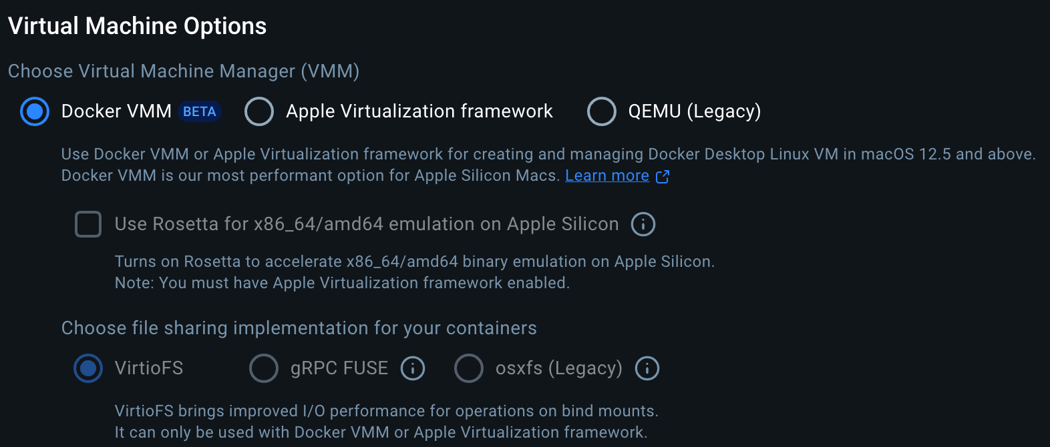Click the info icon next to gRPC FUSE
The width and height of the screenshot is (1050, 447).
(x=413, y=368)
